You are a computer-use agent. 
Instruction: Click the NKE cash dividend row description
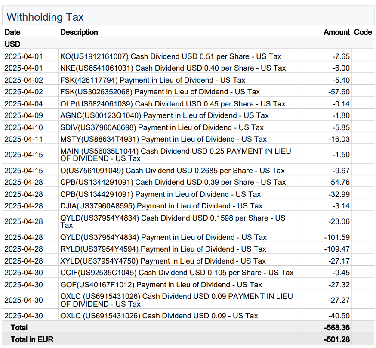(x=173, y=68)
